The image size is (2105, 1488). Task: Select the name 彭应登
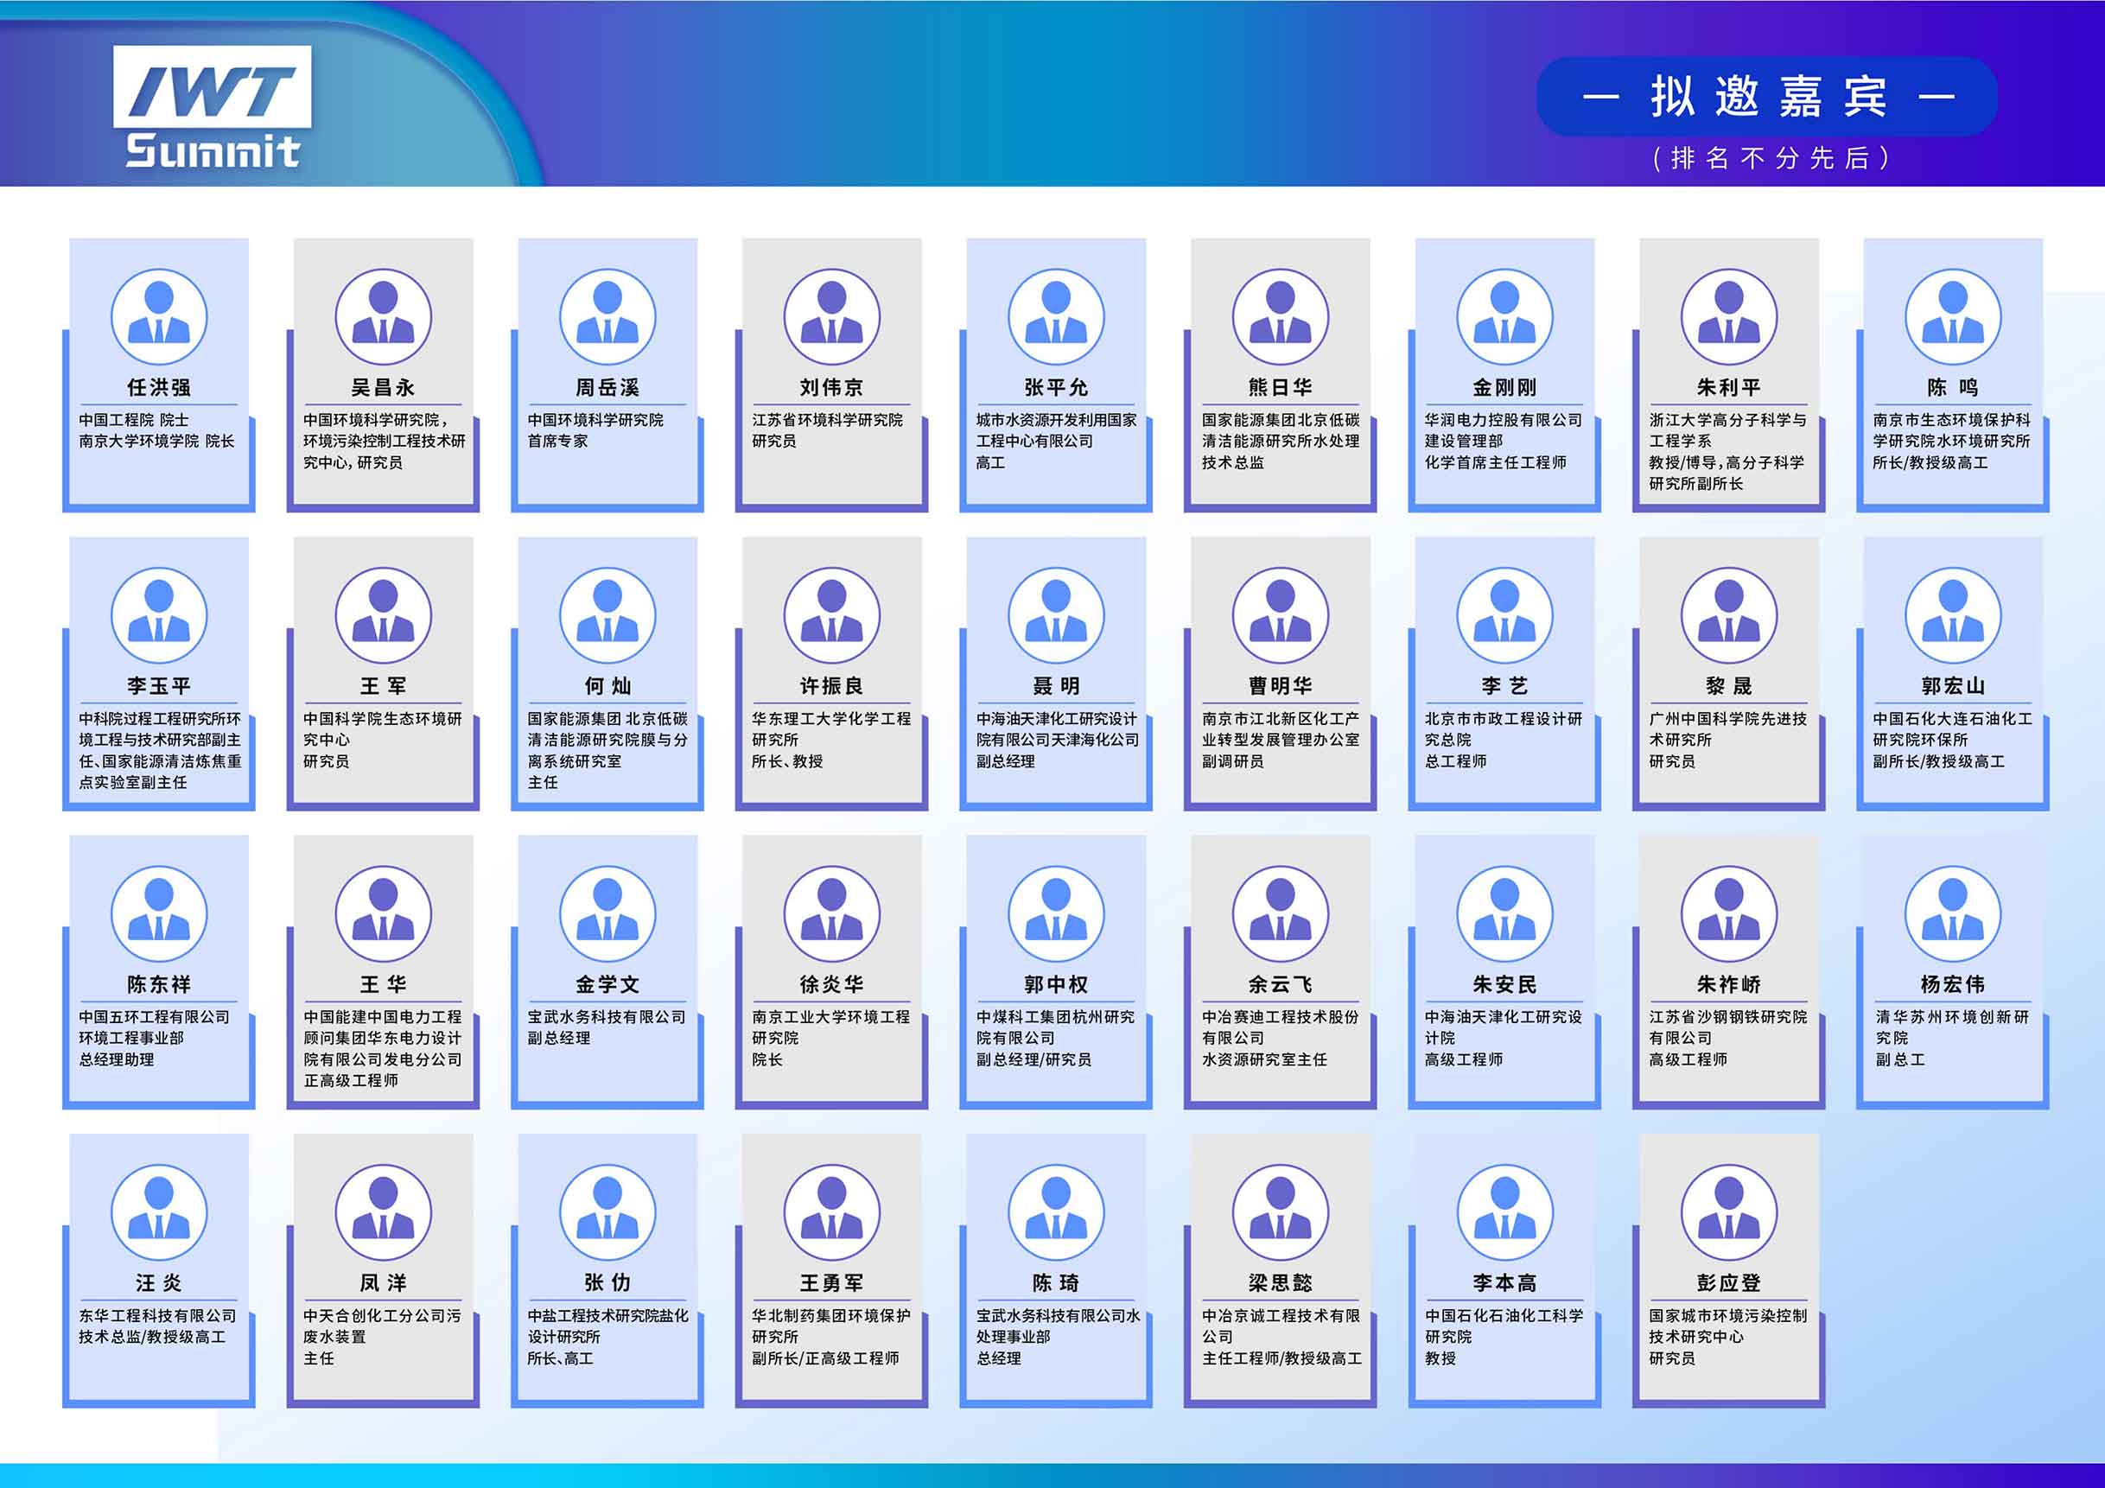point(1729,1282)
